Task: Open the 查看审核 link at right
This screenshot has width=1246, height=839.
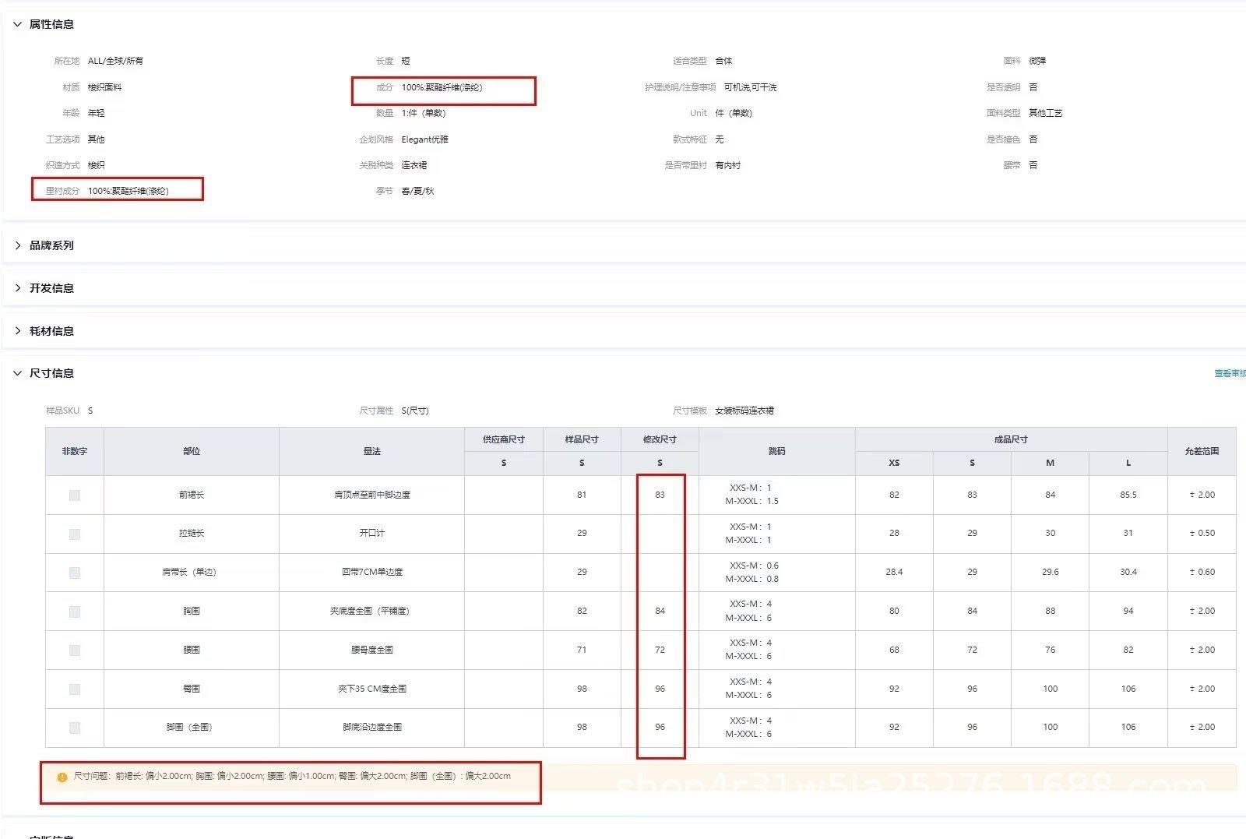Action: coord(1229,374)
